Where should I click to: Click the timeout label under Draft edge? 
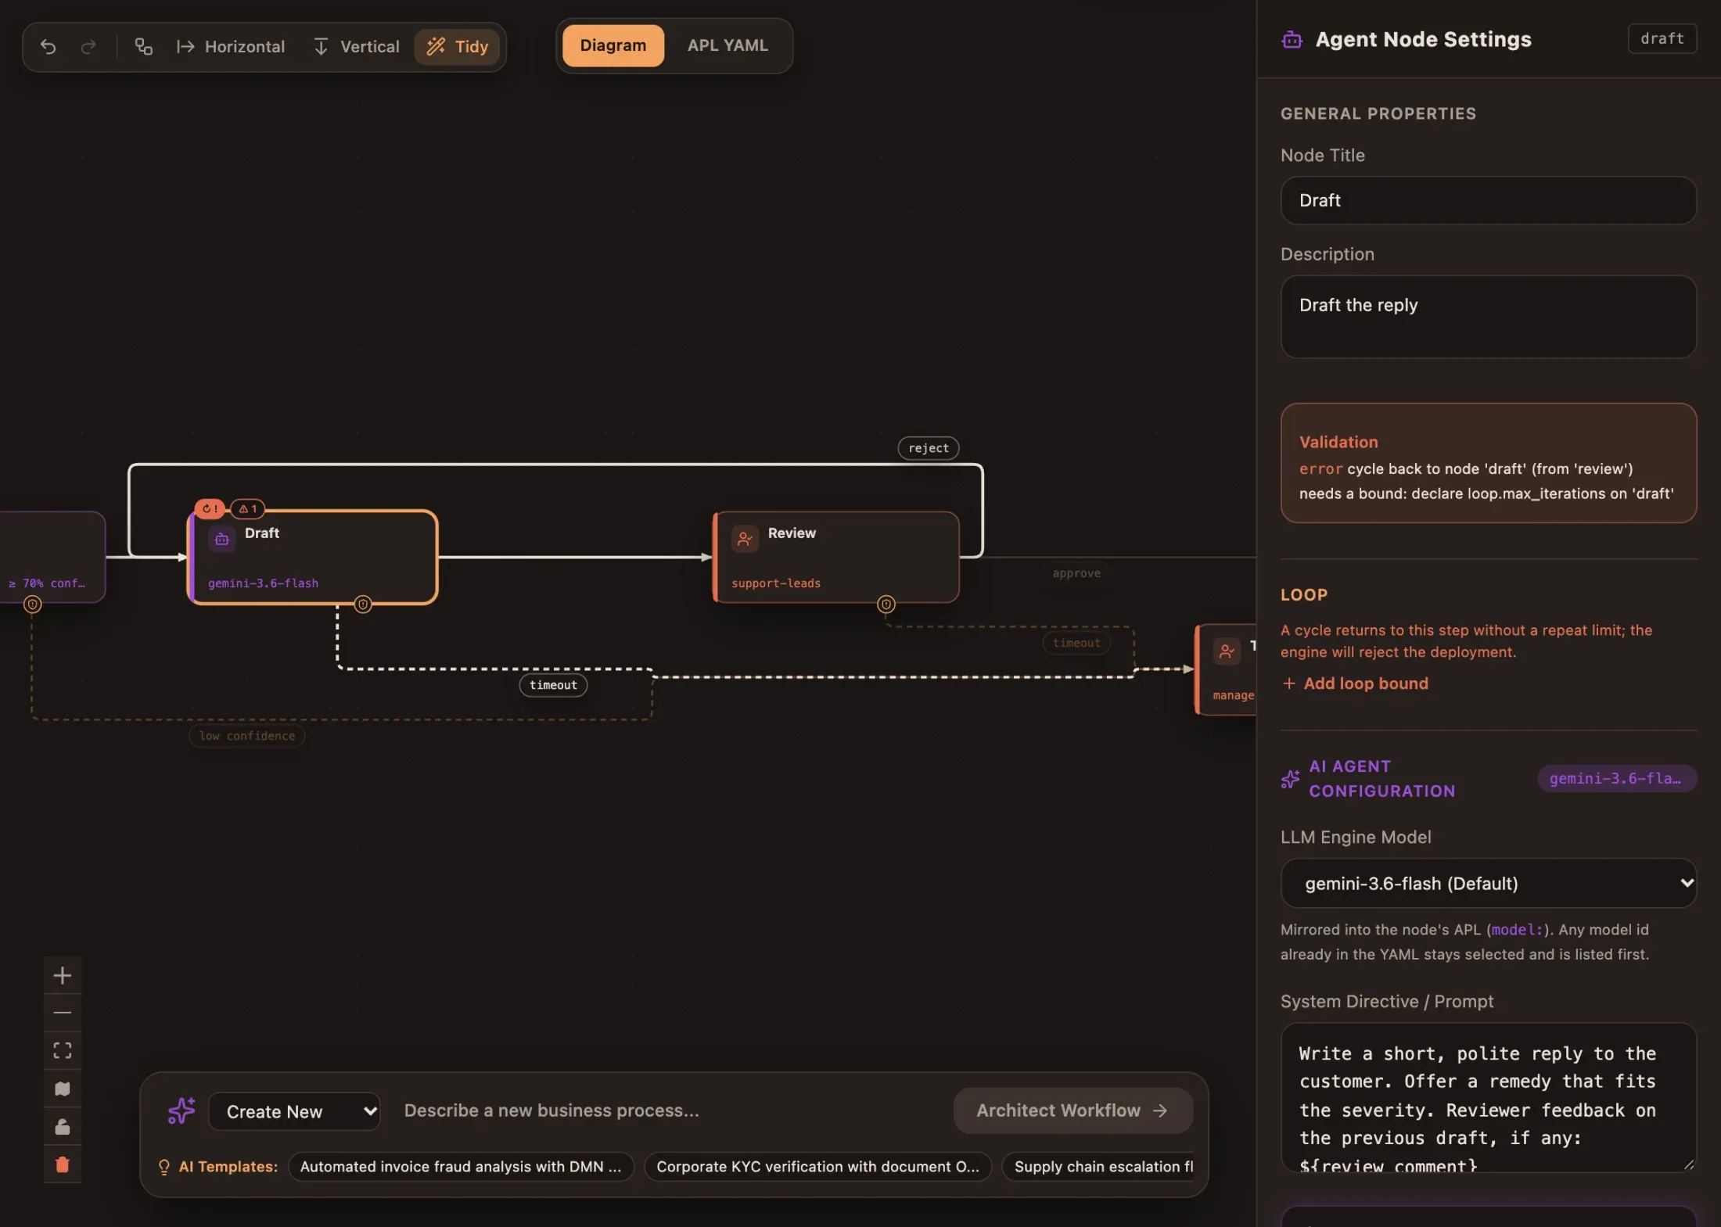click(x=553, y=685)
